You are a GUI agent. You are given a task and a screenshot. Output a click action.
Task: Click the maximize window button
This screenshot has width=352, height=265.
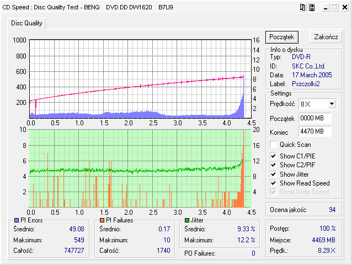pos(334,7)
